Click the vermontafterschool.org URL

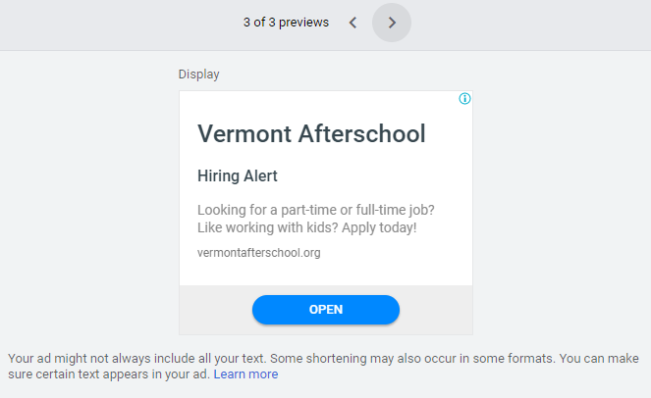[259, 253]
